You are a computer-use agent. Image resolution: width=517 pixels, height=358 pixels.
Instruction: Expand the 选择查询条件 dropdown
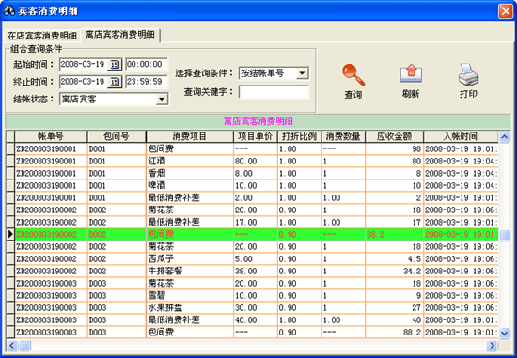click(302, 73)
